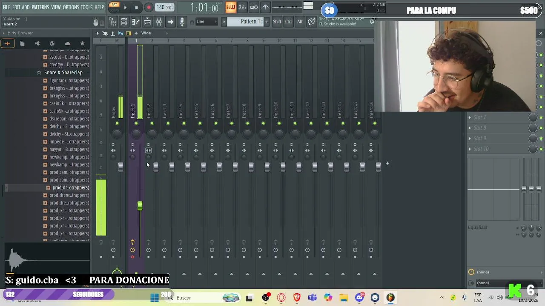The image size is (545, 306).
Task: Expand effect Slot 7 arrow
Action: click(x=470, y=117)
